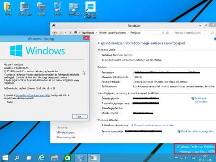This screenshot has width=216, height=162.
Task: Open the Hálózat network desktop icon
Action: pos(41,9)
